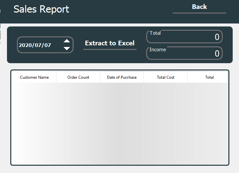Increase date with up arrow
Image resolution: width=239 pixels, height=173 pixels.
pyautogui.click(x=67, y=41)
